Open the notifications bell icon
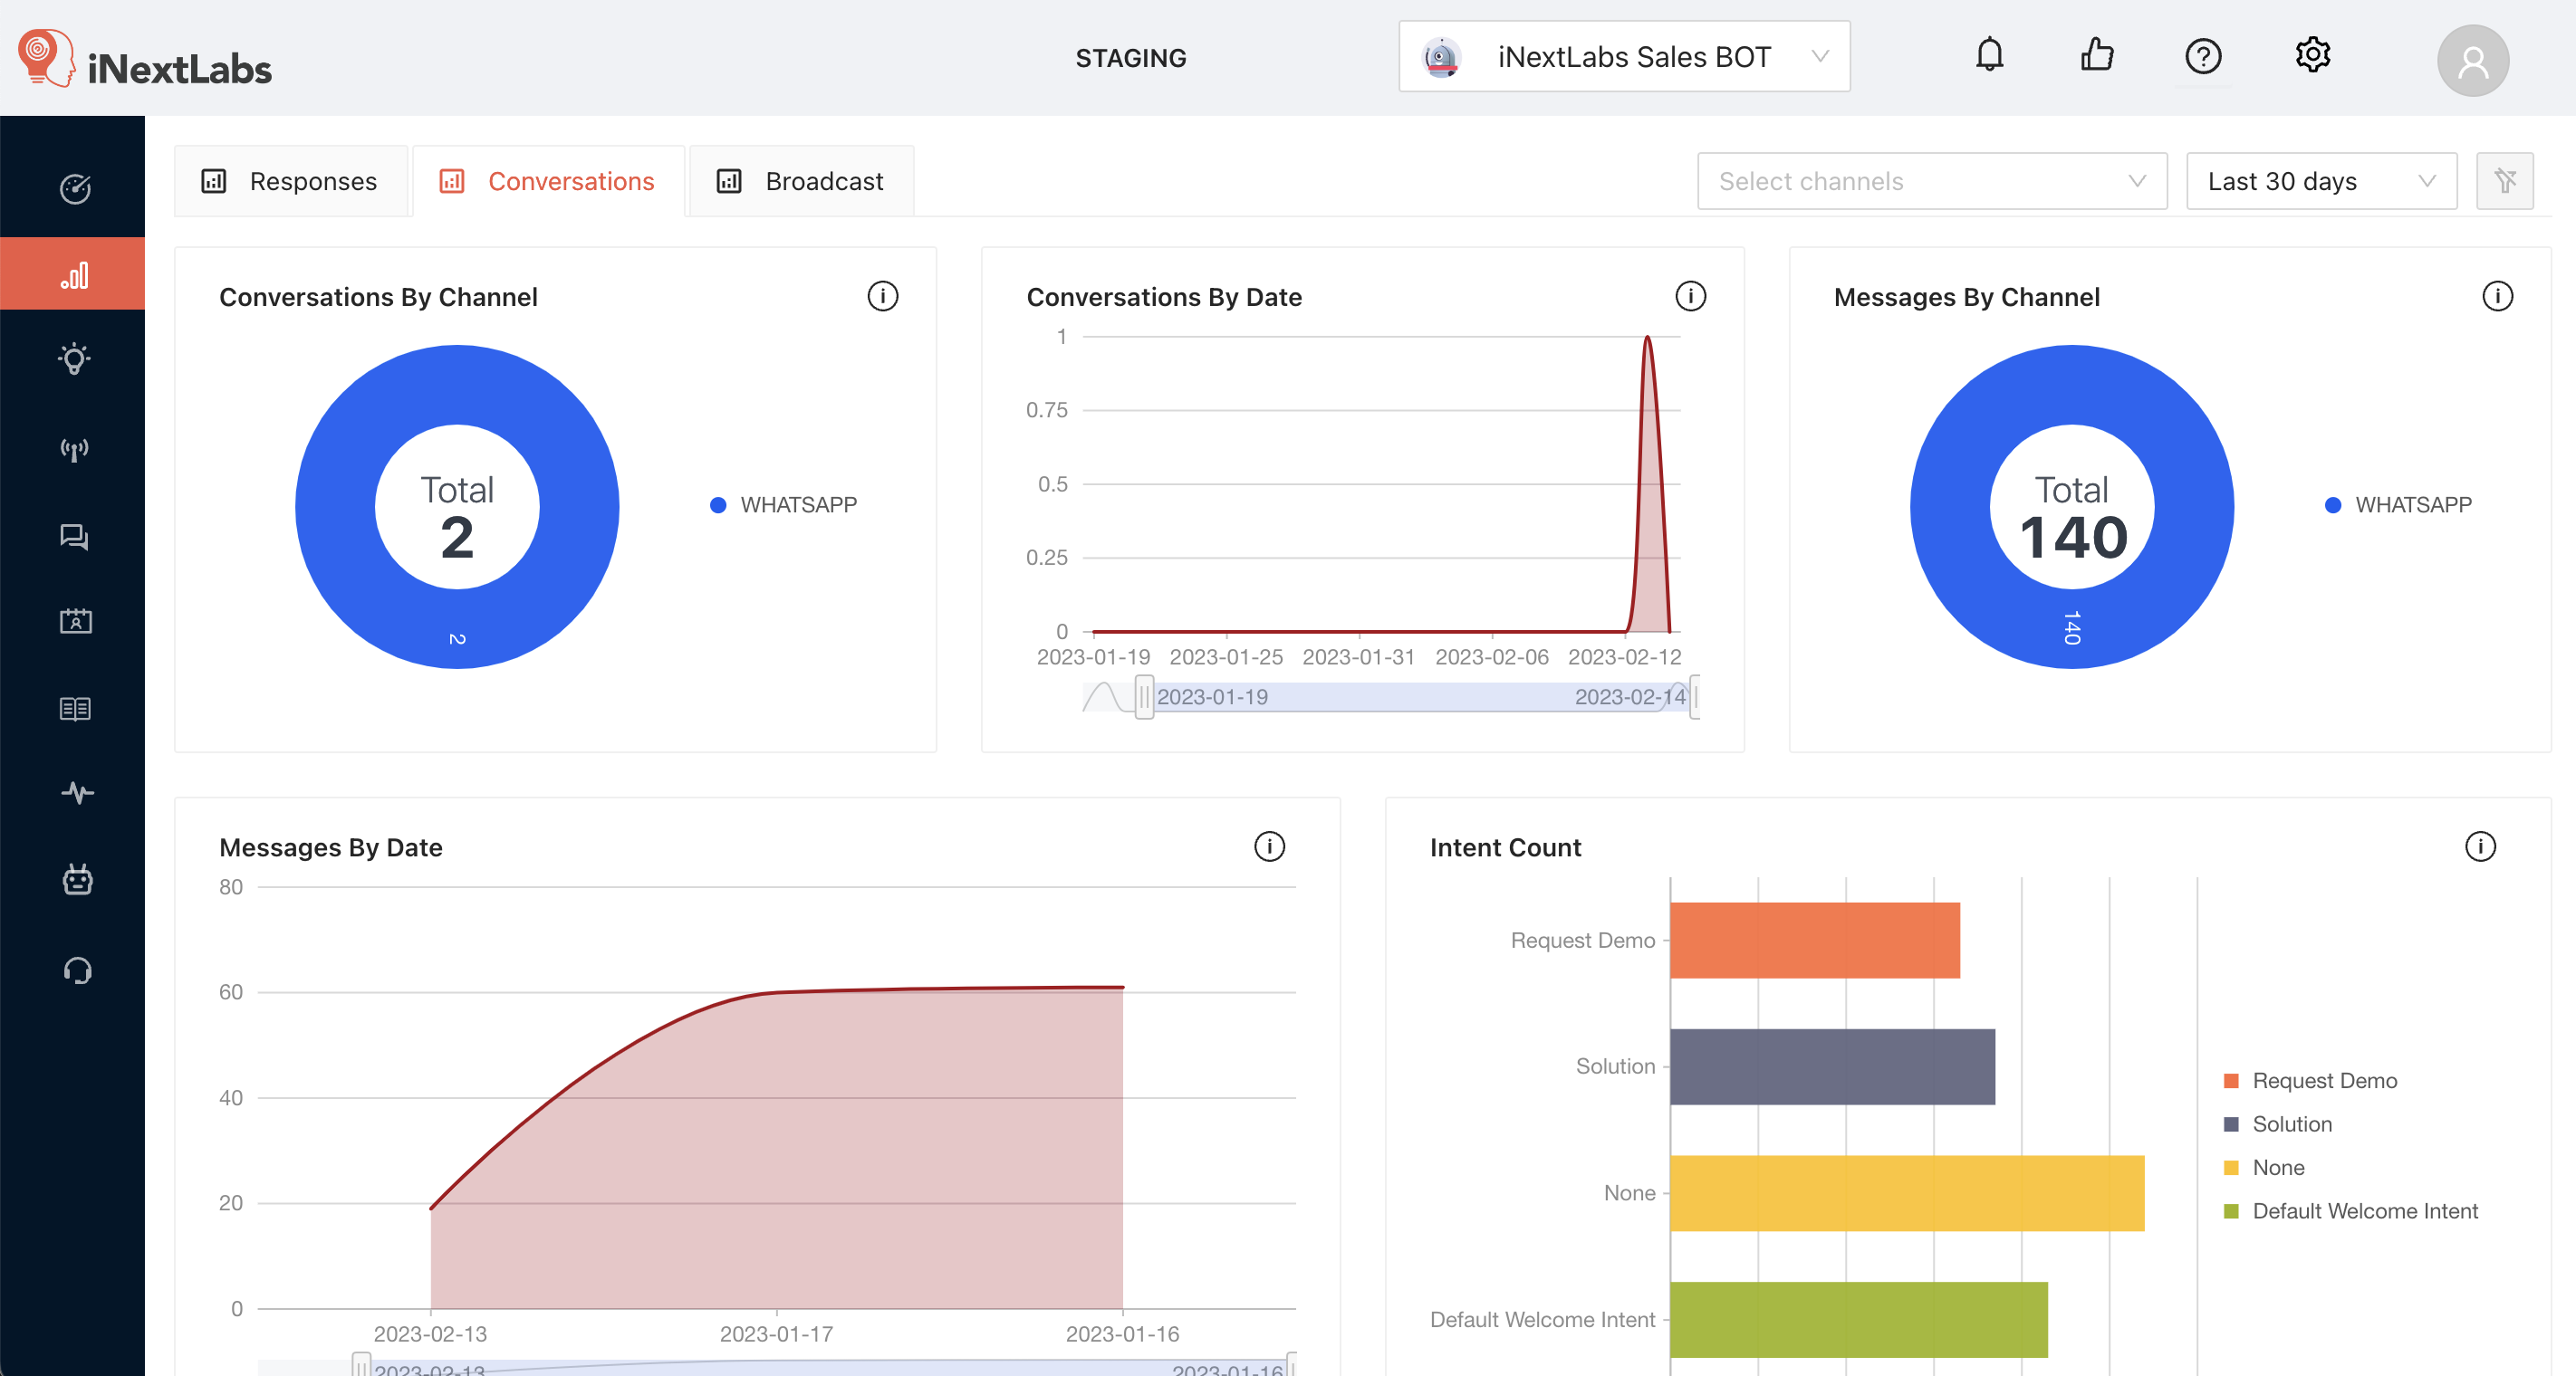2576x1376 pixels. pos(1990,55)
